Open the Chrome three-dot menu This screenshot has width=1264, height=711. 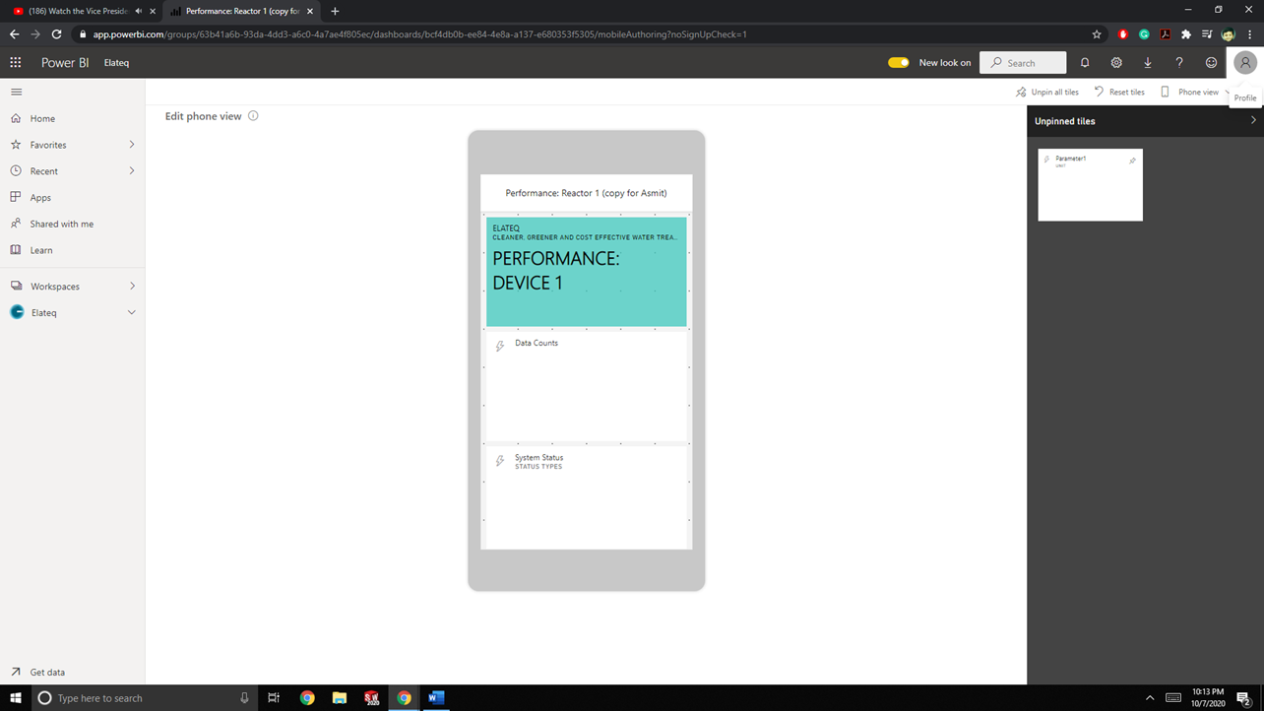(x=1250, y=34)
